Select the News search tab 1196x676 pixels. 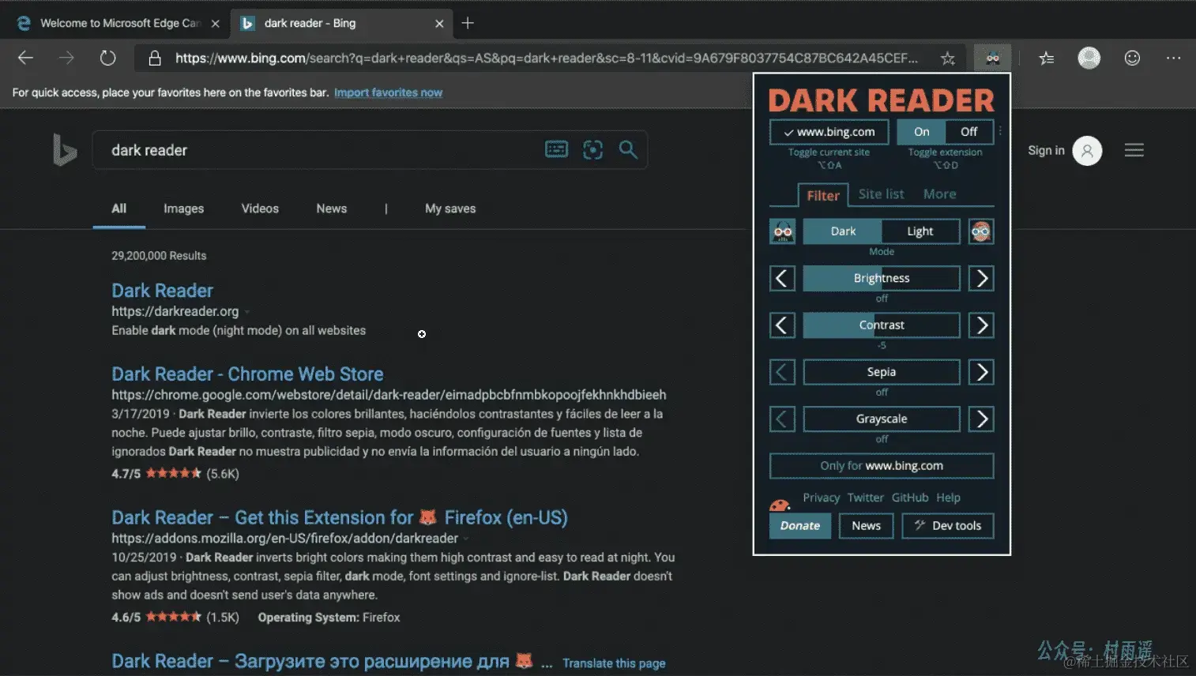[331, 208]
